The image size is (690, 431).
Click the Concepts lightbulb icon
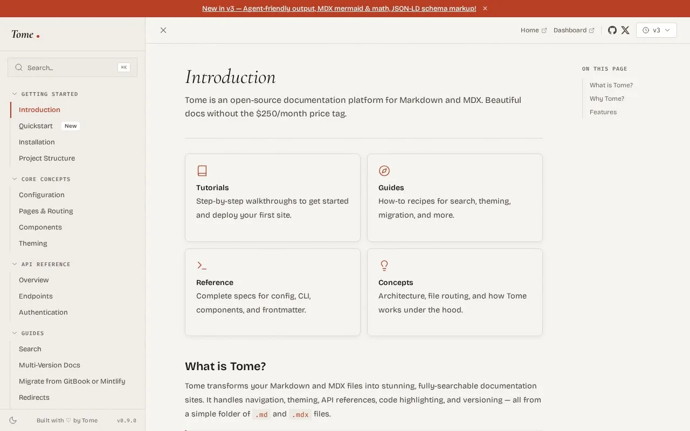point(384,266)
